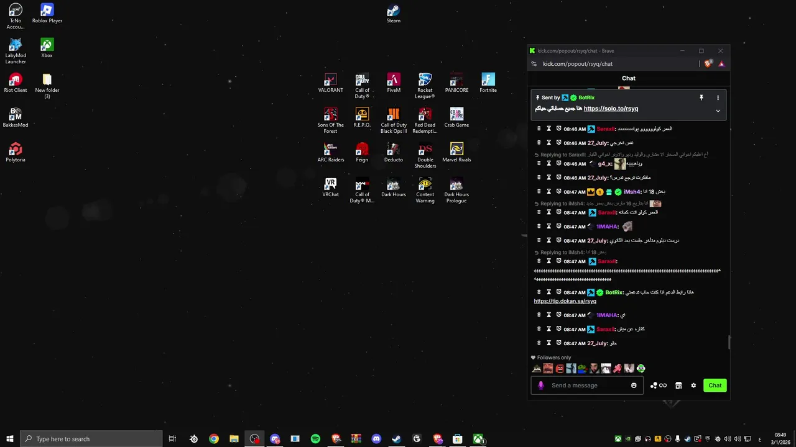Click the BotRix username in pinned message

pyautogui.click(x=586, y=97)
